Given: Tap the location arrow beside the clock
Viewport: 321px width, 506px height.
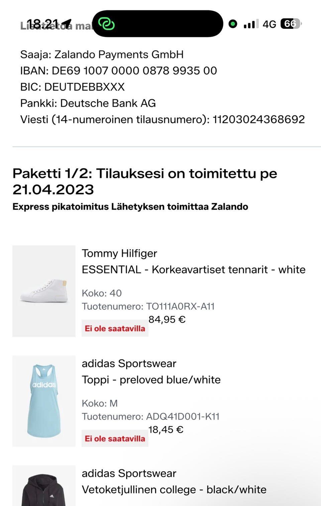Looking at the screenshot, I should pos(67,23).
